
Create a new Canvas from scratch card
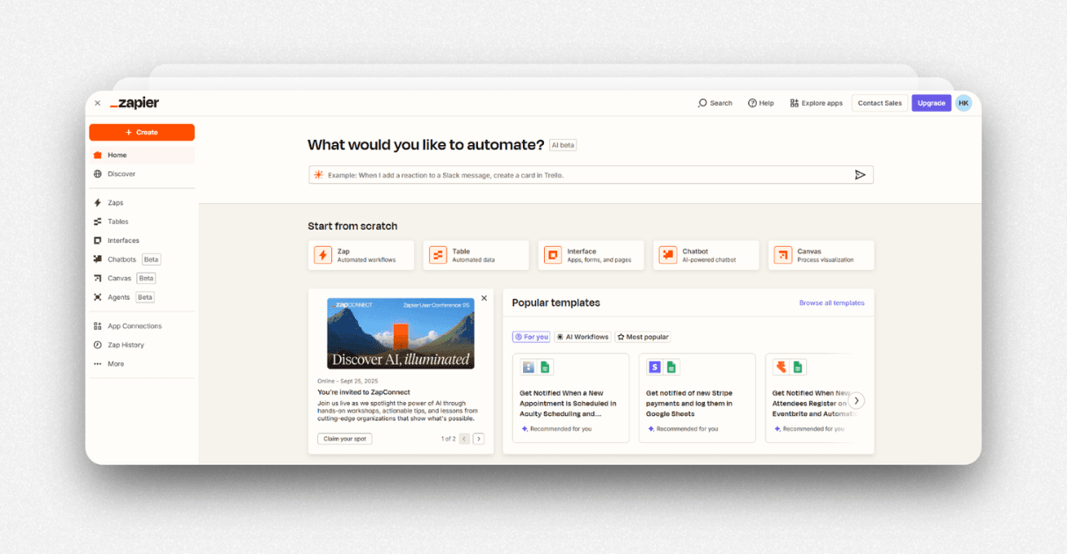coord(822,255)
